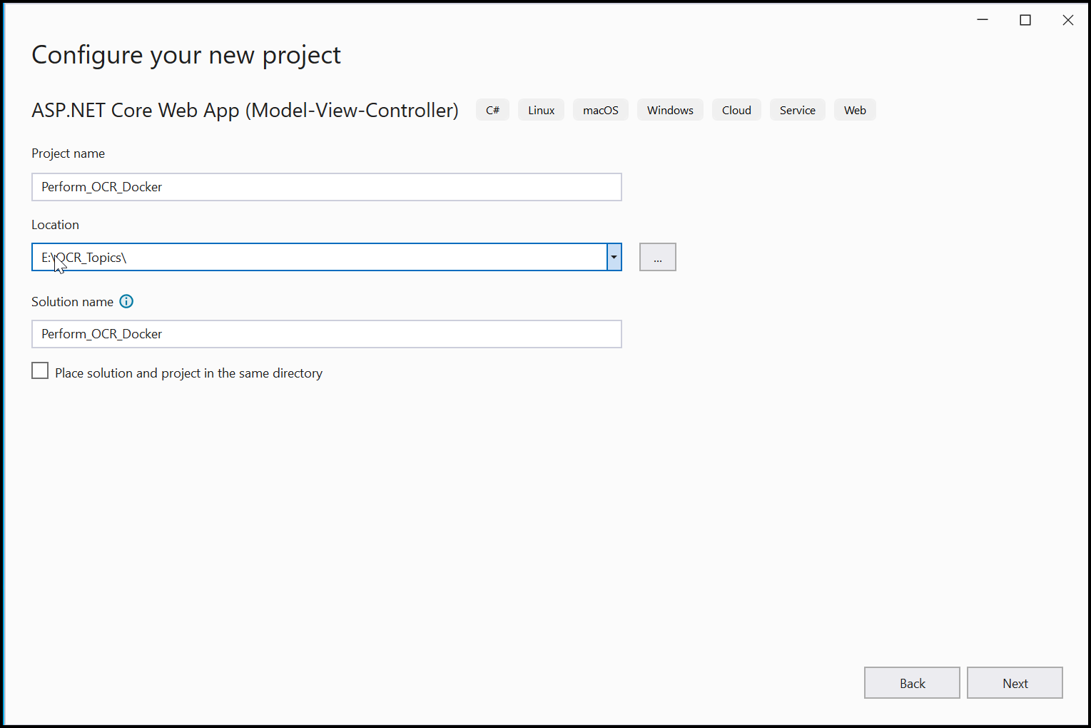The image size is (1091, 728).
Task: Enable placing solution and project in same directory
Action: coord(40,370)
